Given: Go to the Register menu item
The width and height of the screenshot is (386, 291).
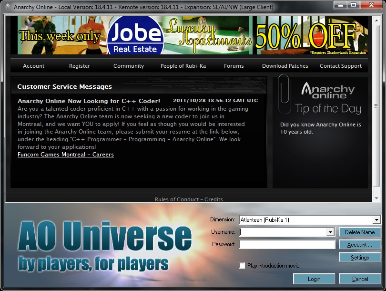Looking at the screenshot, I should tap(80, 66).
